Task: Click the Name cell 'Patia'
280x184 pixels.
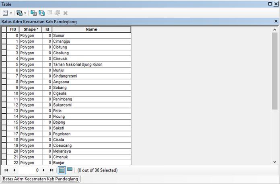Action: pyautogui.click(x=92, y=111)
